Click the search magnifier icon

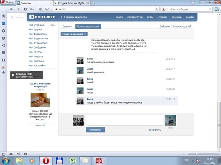[210, 9]
